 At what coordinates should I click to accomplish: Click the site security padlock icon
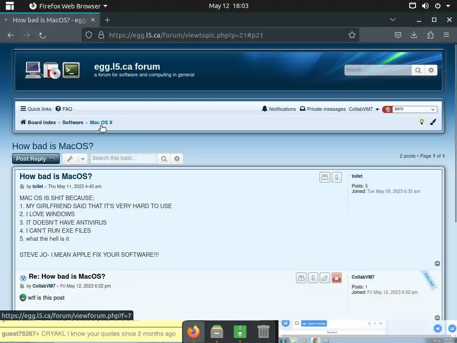(101, 35)
